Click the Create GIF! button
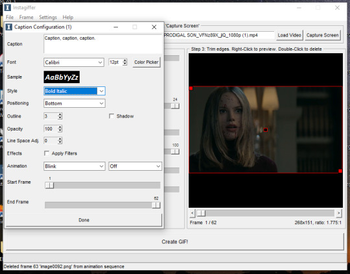The width and height of the screenshot is (350, 274). pos(174,242)
